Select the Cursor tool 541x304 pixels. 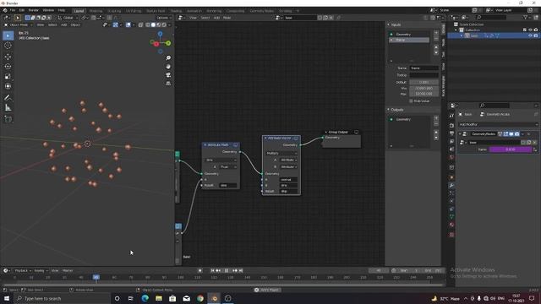[x=8, y=46]
